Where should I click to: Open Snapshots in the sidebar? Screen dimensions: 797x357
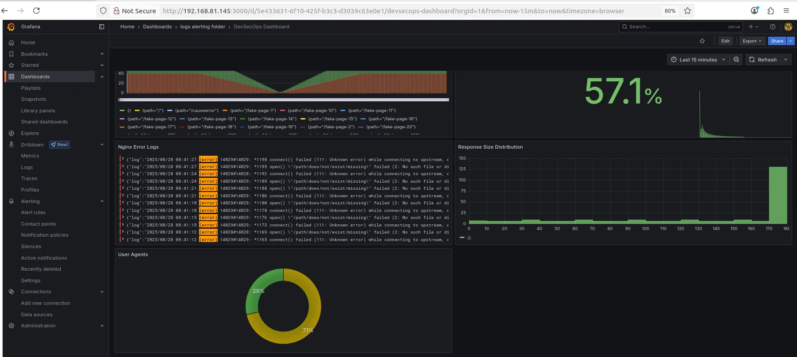click(x=33, y=99)
